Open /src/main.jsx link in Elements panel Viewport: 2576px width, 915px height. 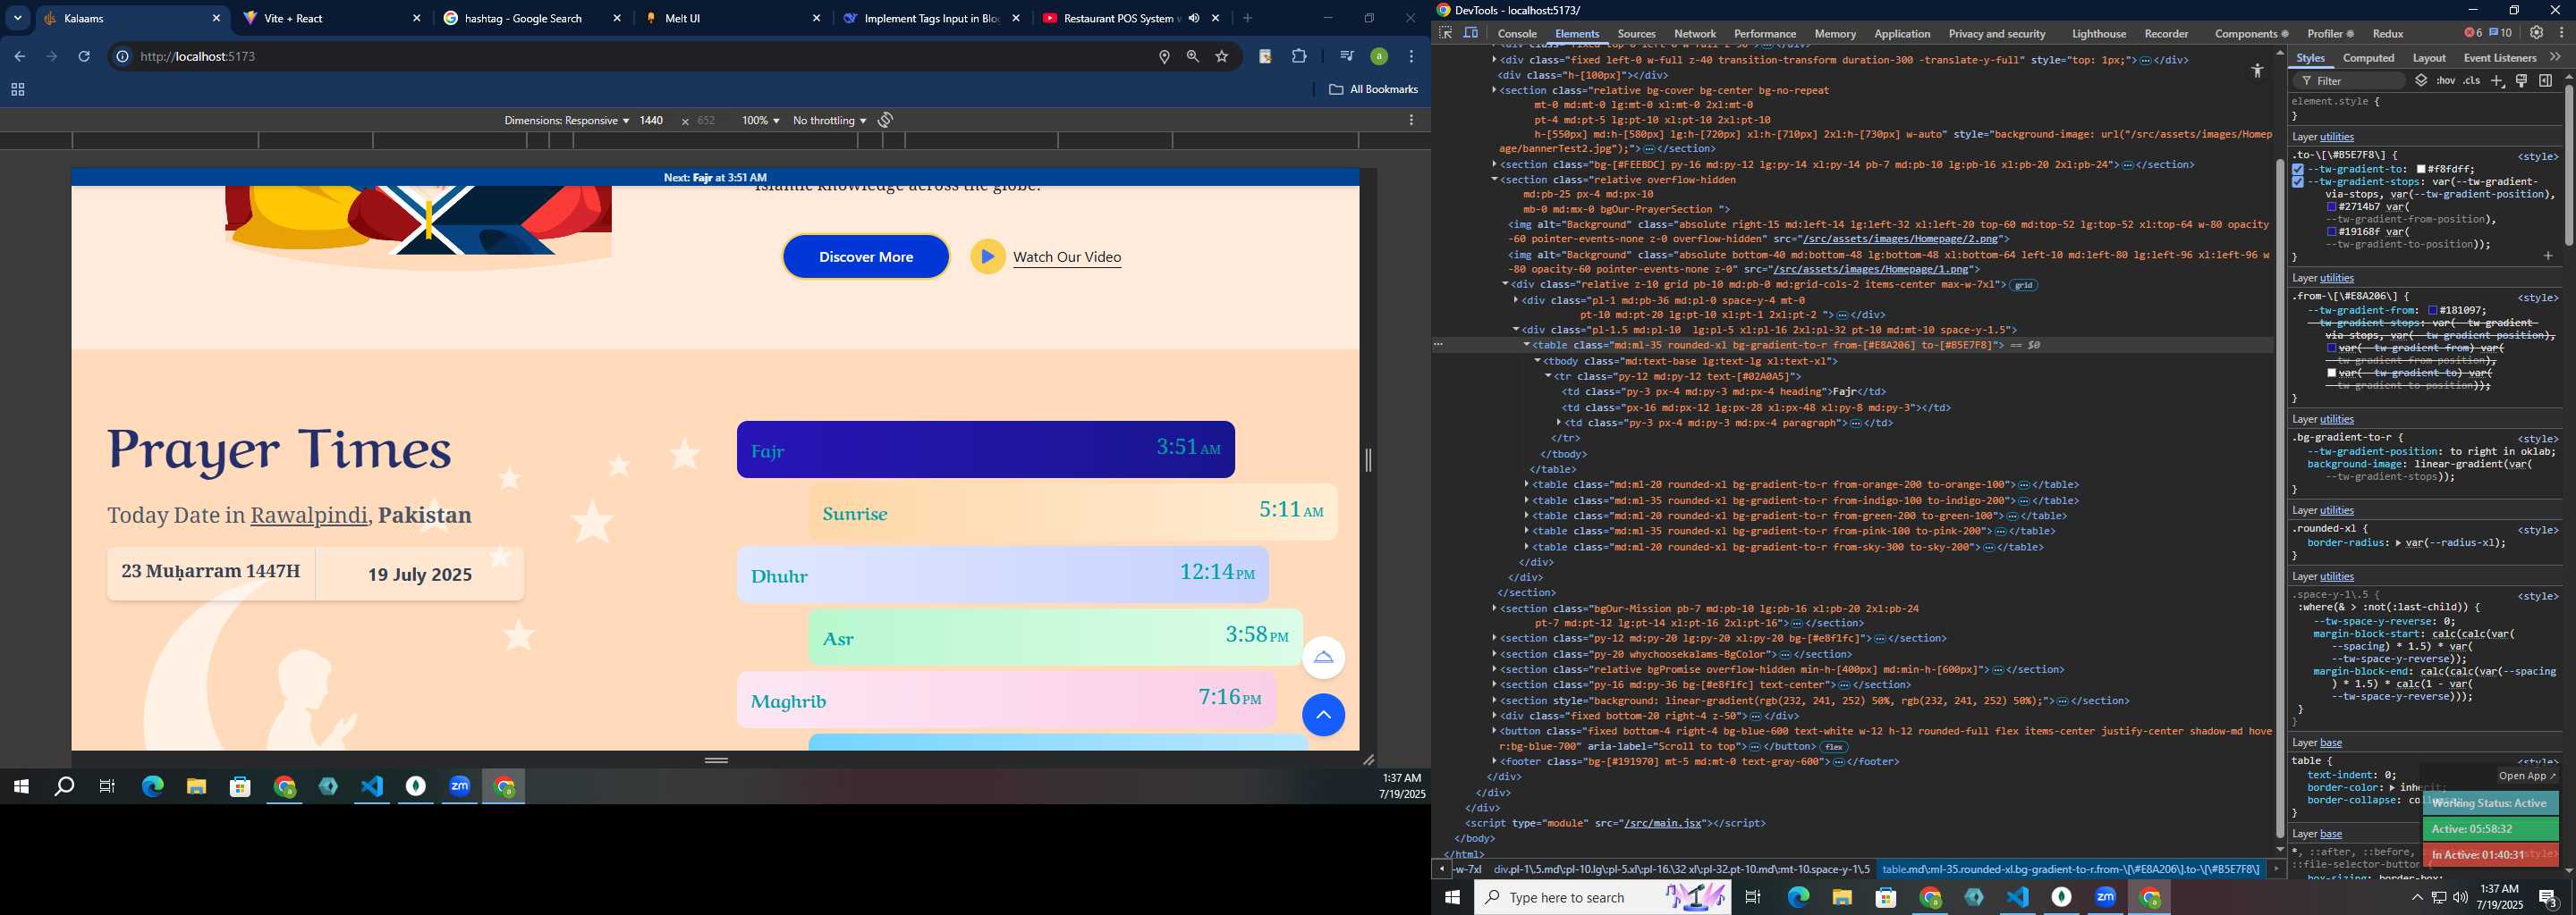(x=1663, y=823)
